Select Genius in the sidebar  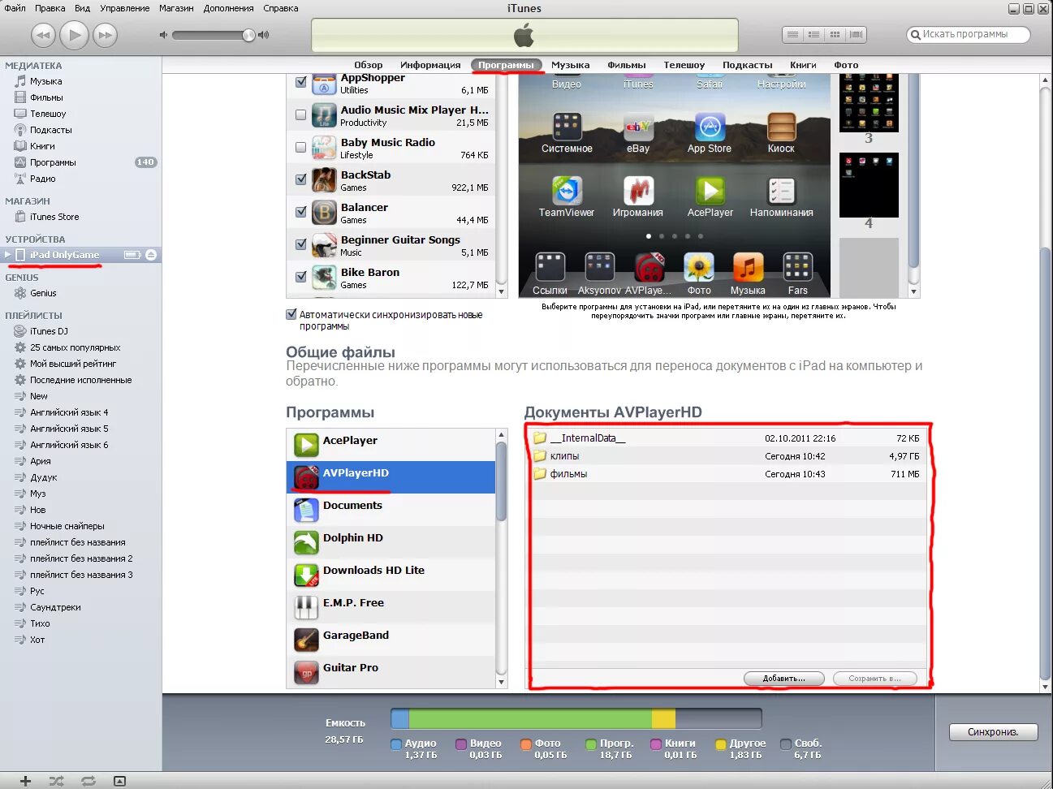pos(43,293)
